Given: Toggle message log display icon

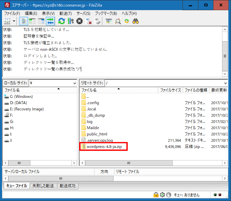Looking at the screenshot, I should pyautogui.click(x=23, y=21).
